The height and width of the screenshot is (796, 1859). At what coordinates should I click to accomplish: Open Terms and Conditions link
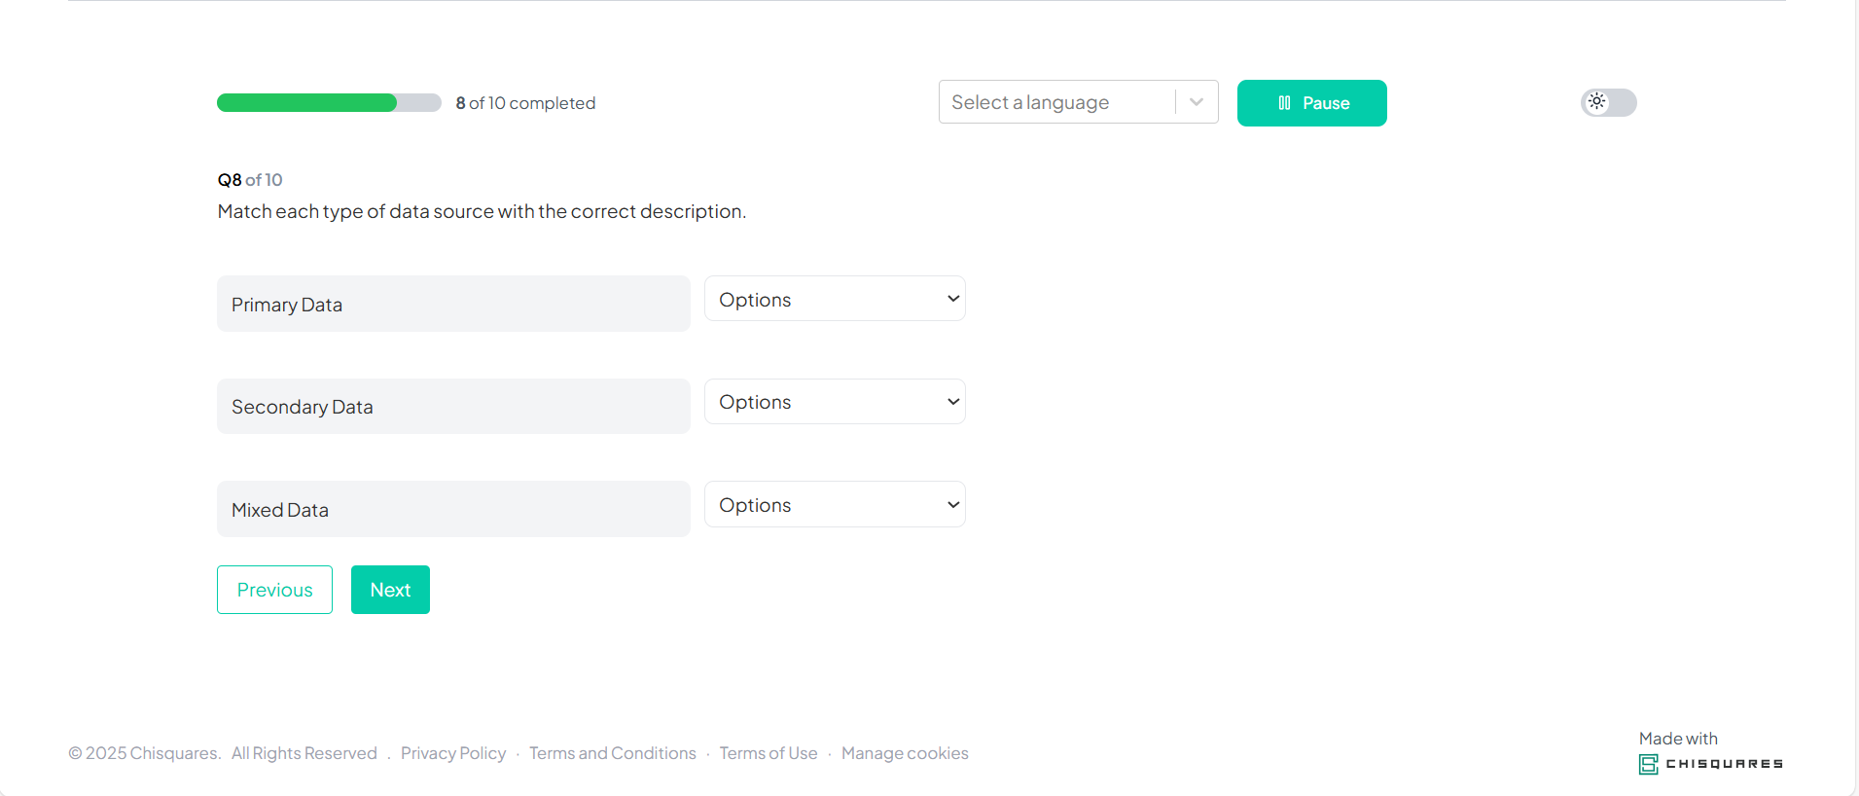pyautogui.click(x=613, y=753)
